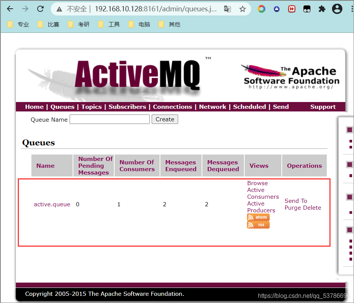Focus the Queue Name input
The width and height of the screenshot is (354, 303).
110,119
